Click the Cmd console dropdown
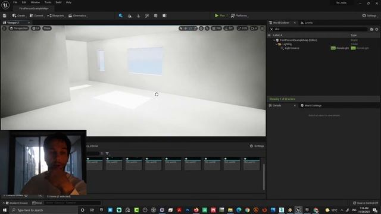 click(37, 203)
